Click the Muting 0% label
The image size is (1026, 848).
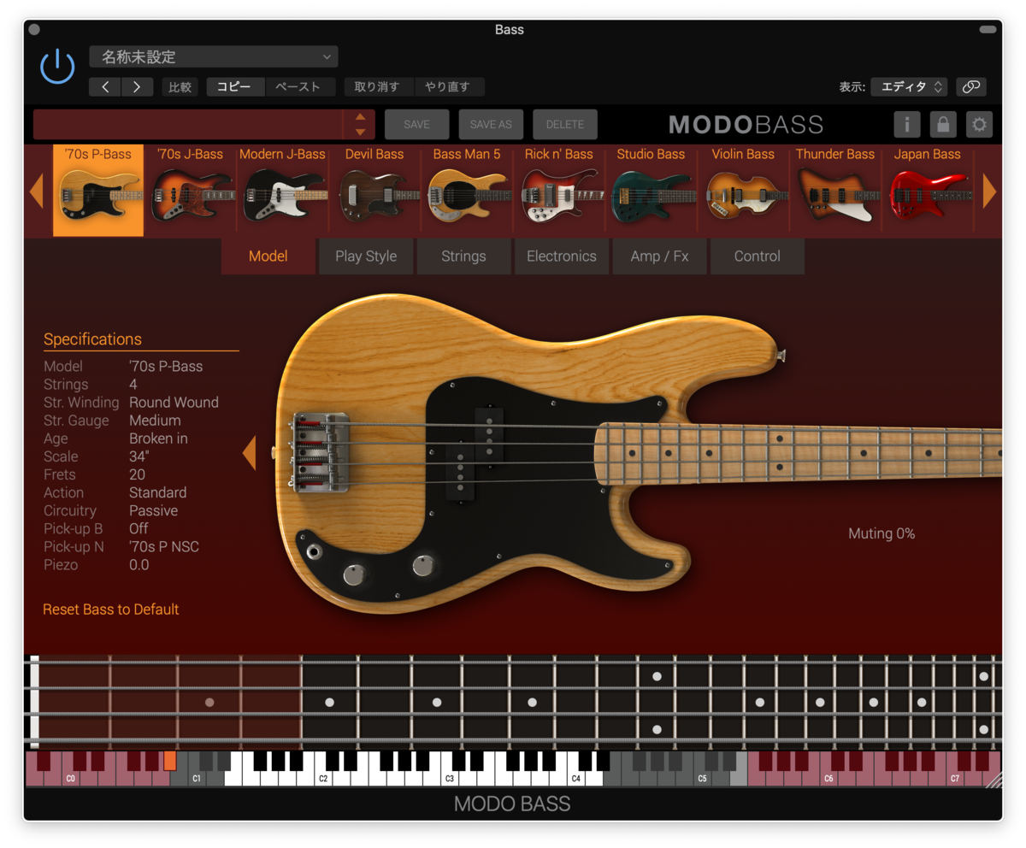coord(882,533)
